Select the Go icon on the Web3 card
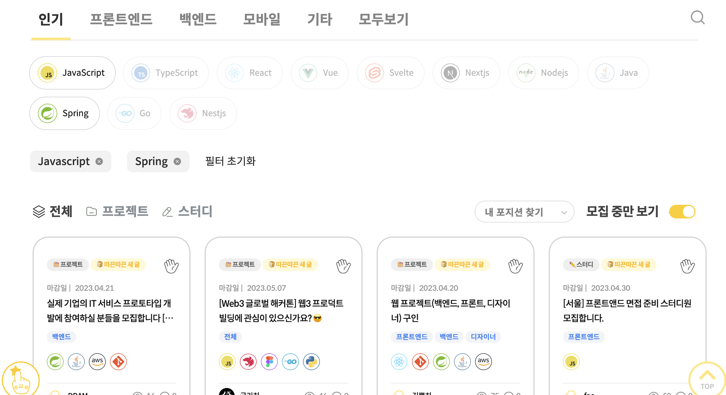Screen dimensions: 726x395 (x=290, y=362)
